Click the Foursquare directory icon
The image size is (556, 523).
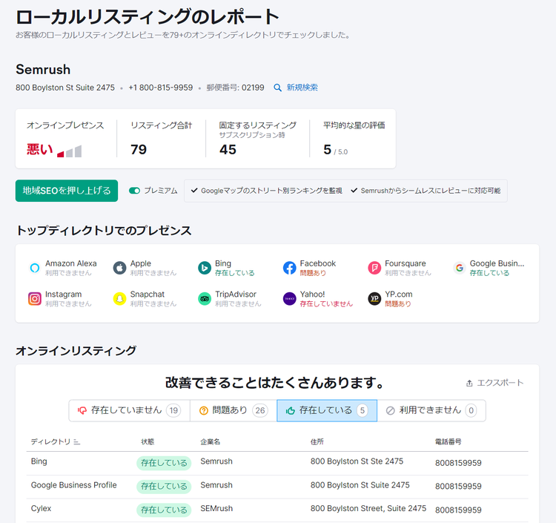[x=374, y=268]
